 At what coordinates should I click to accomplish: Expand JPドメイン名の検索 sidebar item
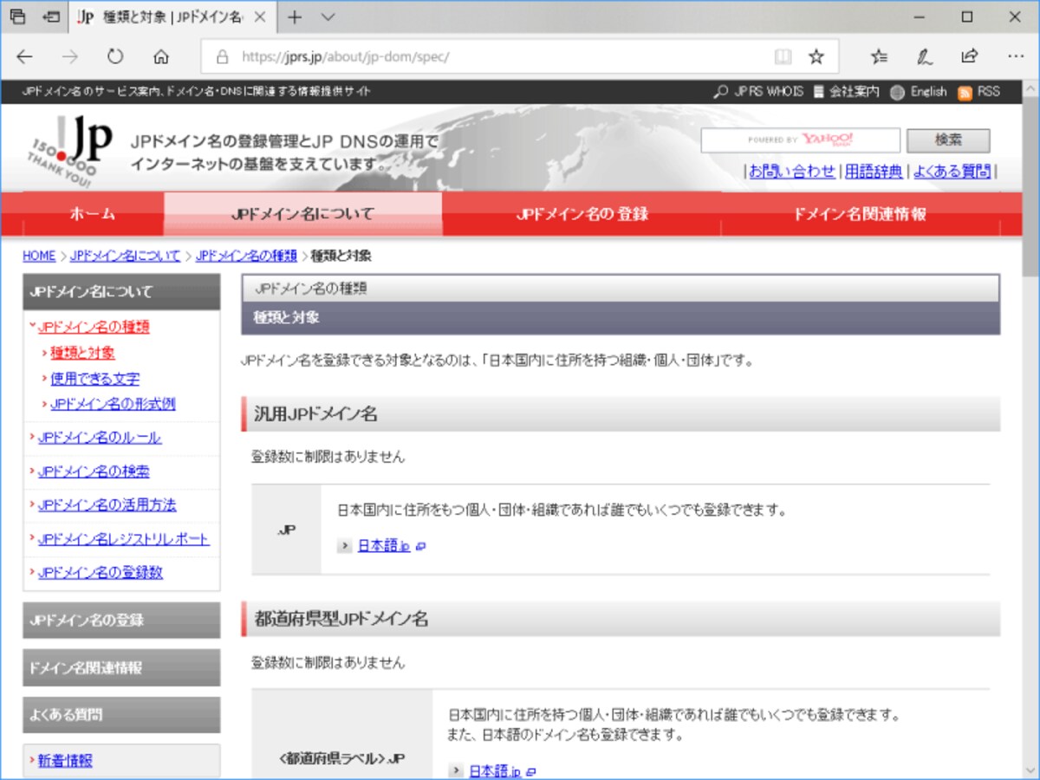94,471
